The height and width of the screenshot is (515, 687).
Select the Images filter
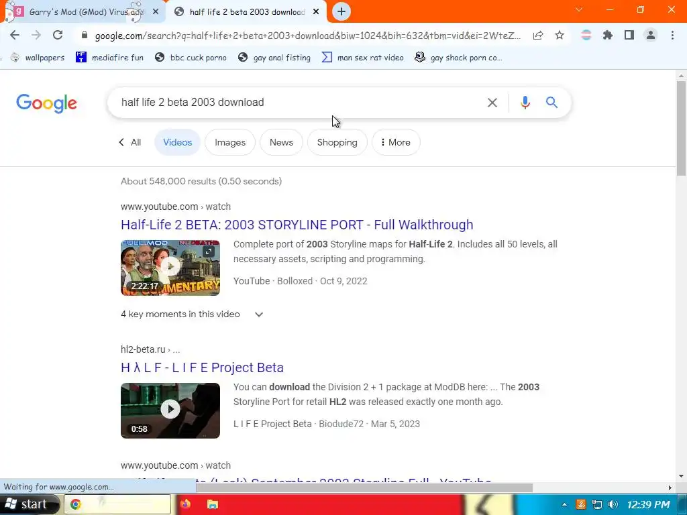coord(230,142)
